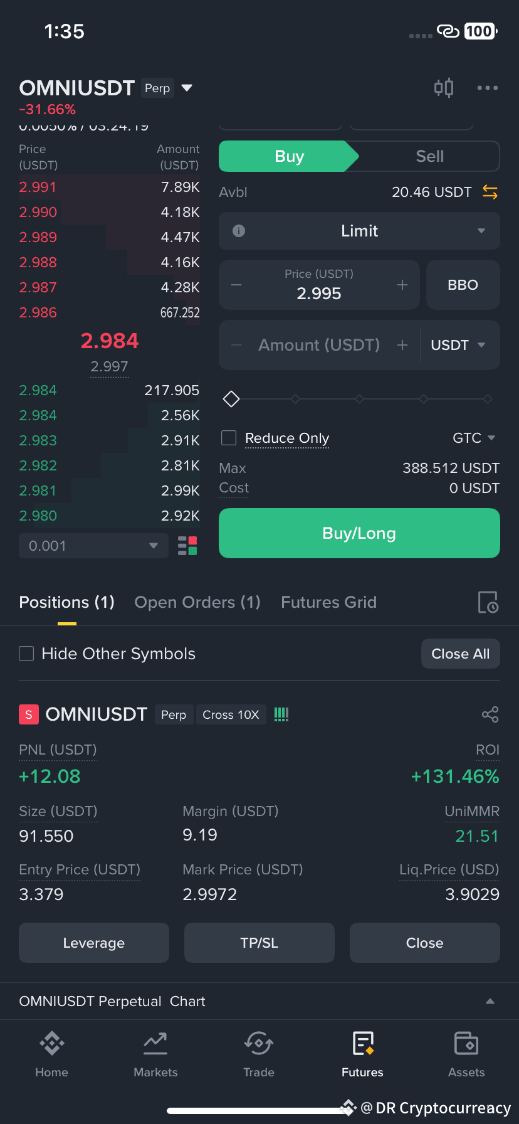Switch the order book layout icon
This screenshot has width=519, height=1124.
pos(187,546)
